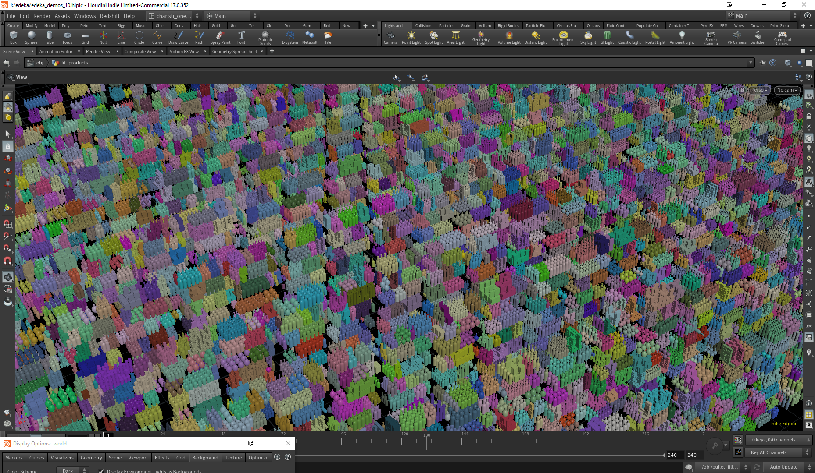This screenshot has width=815, height=473.
Task: Click the fit_products path node
Action: (x=74, y=63)
